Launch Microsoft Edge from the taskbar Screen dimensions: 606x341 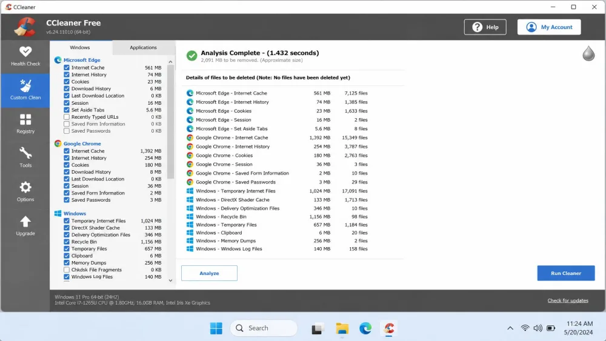365,328
